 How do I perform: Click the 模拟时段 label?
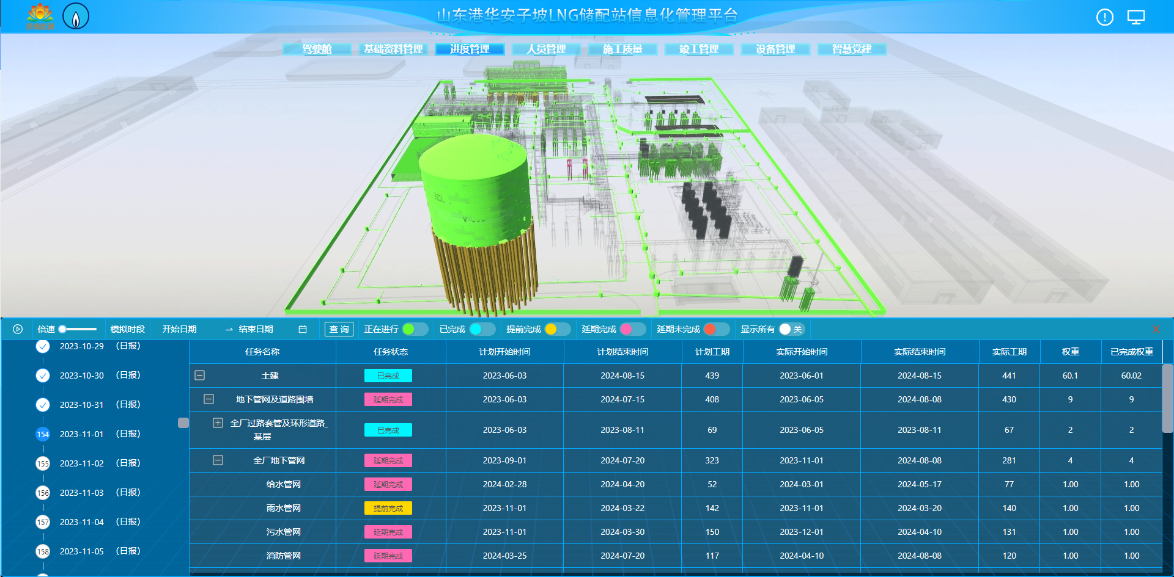(127, 329)
